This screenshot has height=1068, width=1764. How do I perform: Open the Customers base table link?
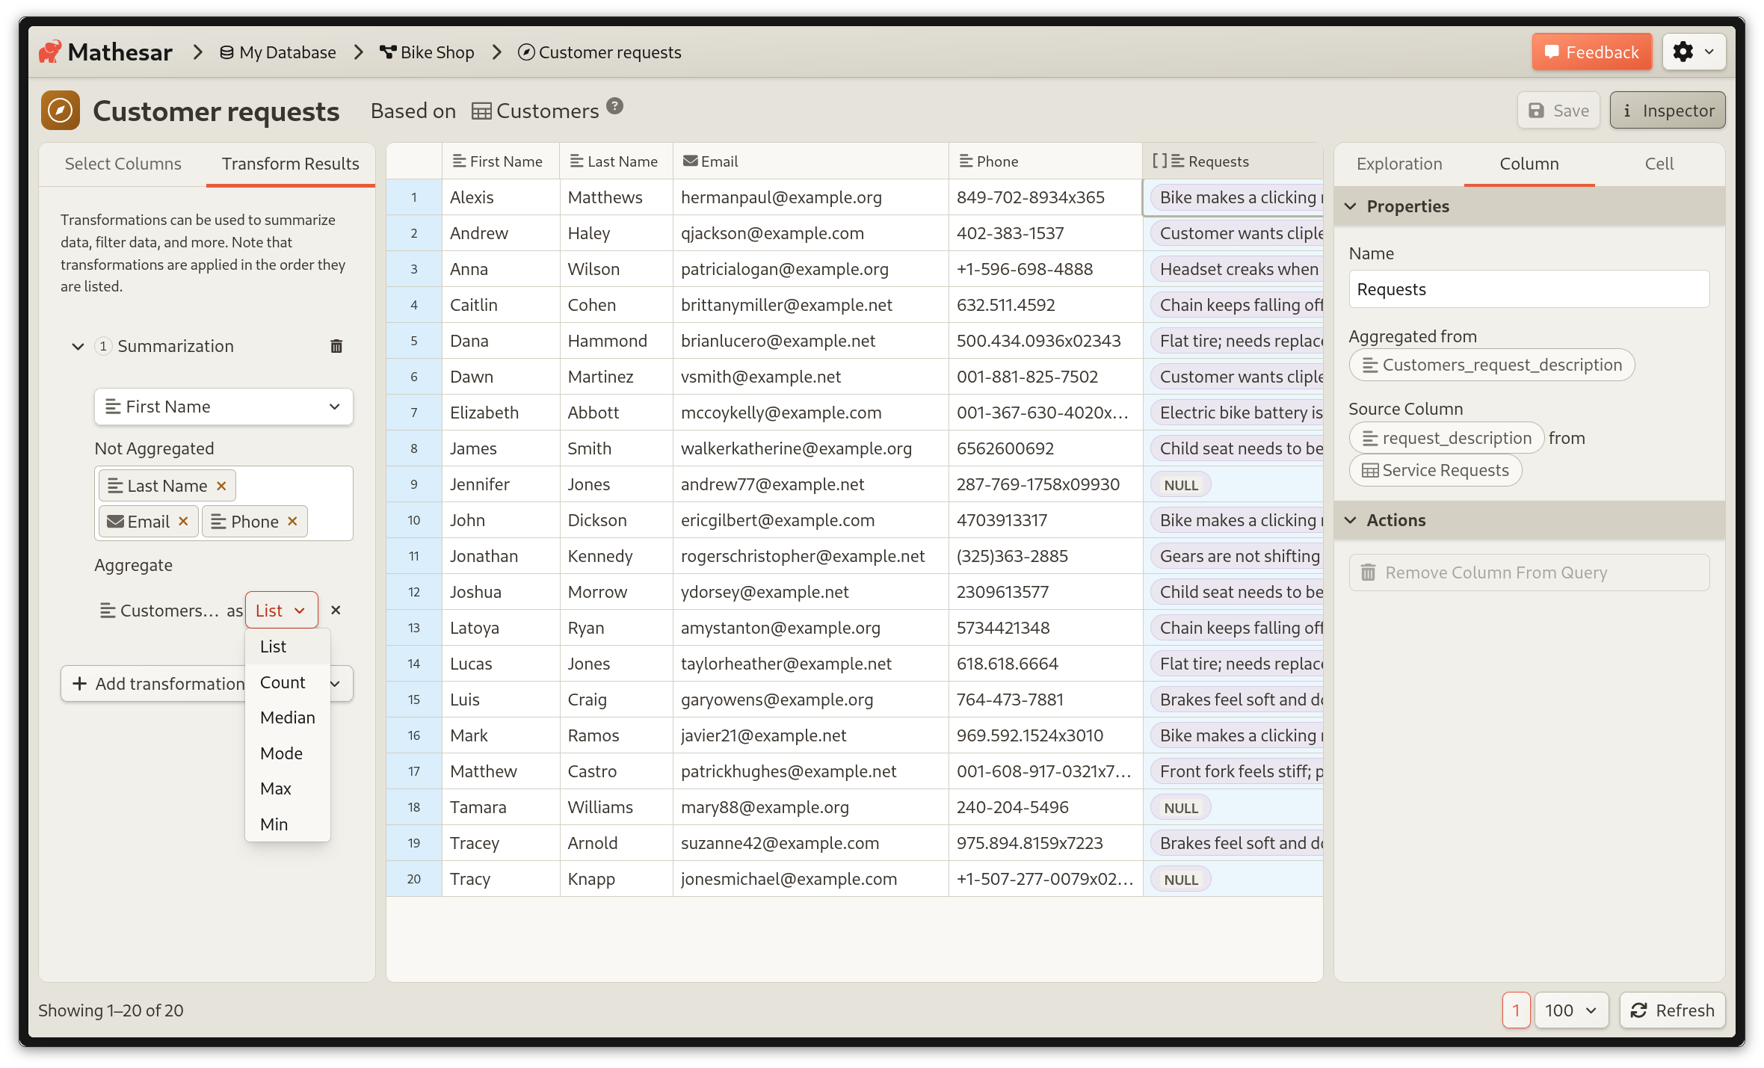[x=535, y=111]
